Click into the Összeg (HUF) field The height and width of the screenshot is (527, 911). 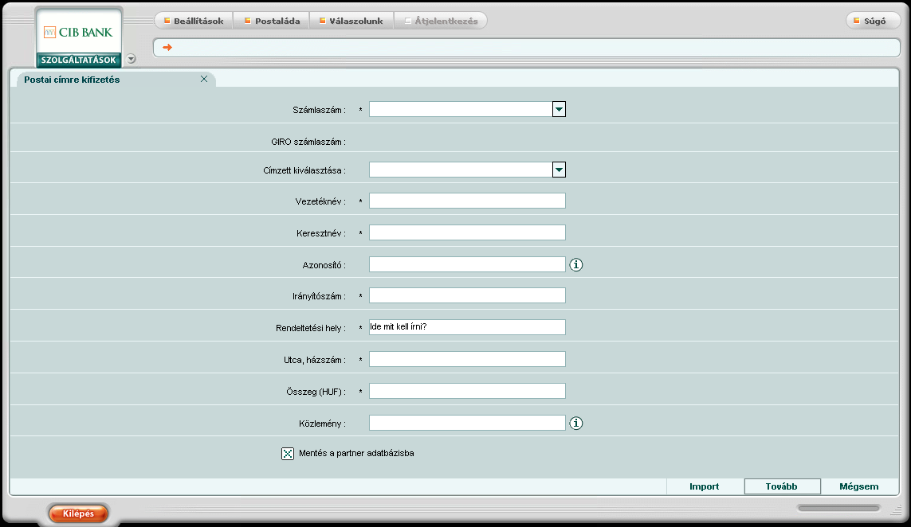point(467,391)
